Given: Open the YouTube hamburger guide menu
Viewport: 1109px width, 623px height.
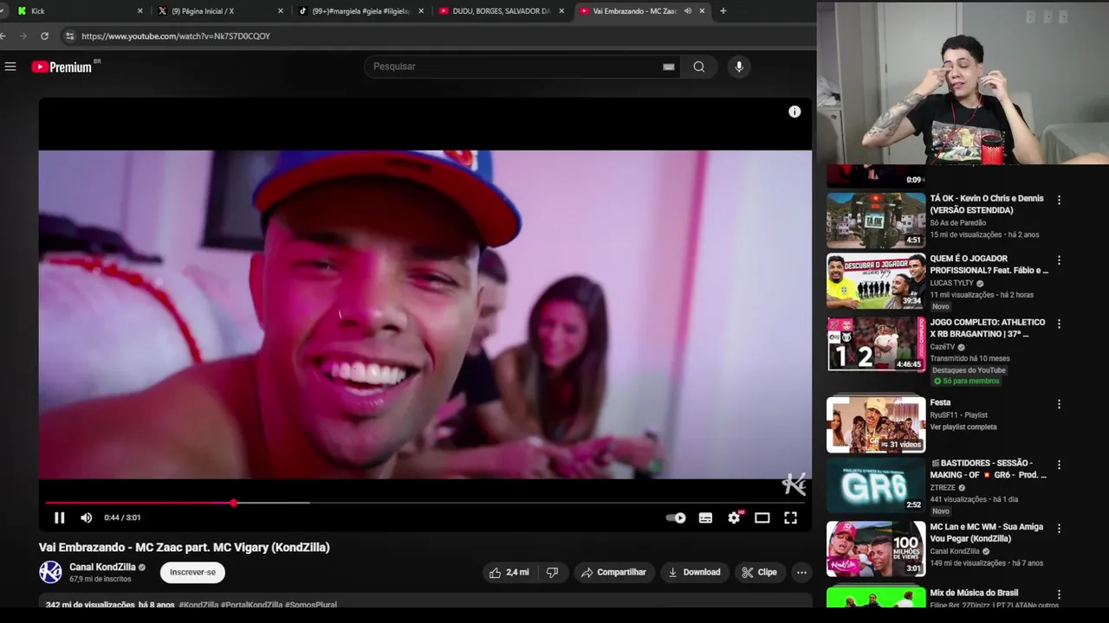Looking at the screenshot, I should tap(10, 67).
